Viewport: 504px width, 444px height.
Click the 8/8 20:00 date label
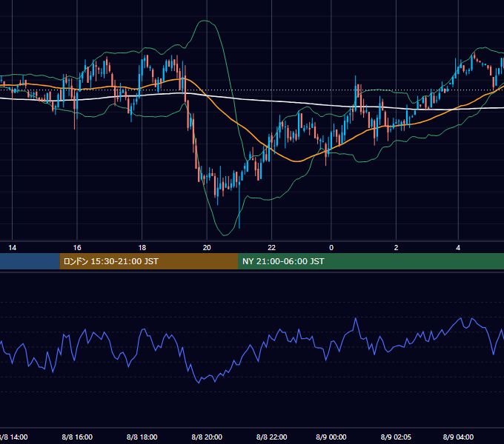click(207, 437)
